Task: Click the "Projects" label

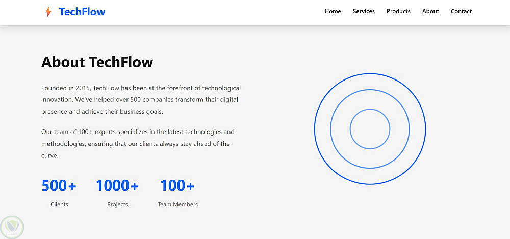Action: tap(117, 204)
